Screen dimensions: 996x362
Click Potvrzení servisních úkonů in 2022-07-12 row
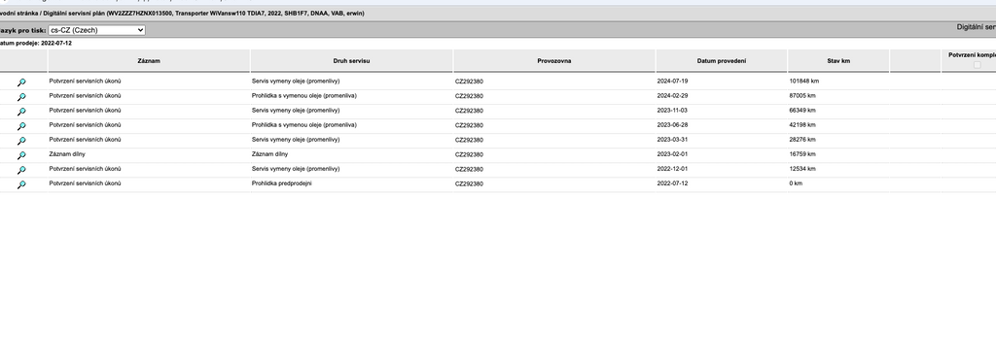(86, 183)
